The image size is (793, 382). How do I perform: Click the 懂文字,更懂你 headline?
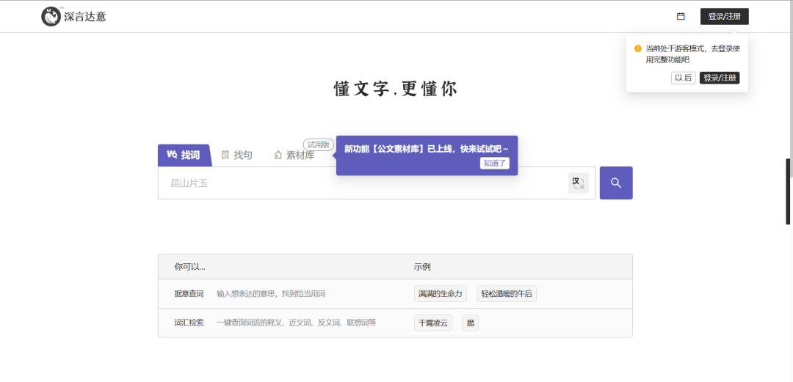point(396,89)
